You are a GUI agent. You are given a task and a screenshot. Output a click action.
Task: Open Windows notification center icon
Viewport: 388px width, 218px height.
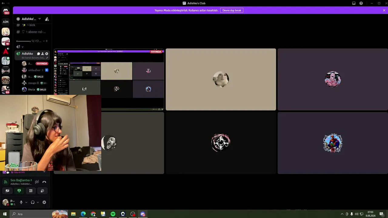tap(382, 214)
